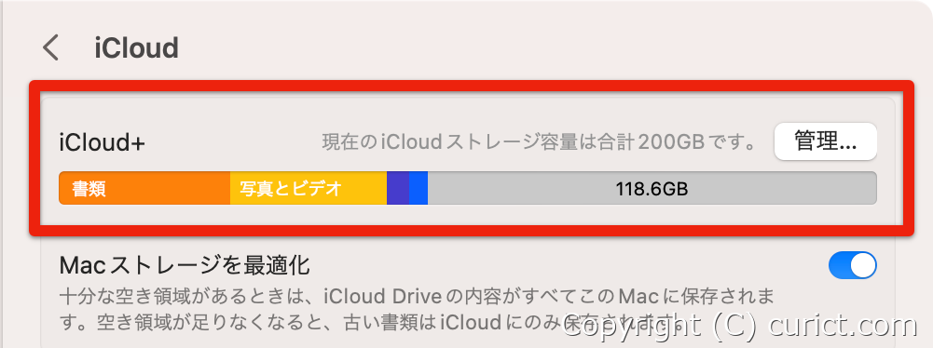This screenshot has height=348, width=933.
Task: Open the 管理... storage management button
Action: tap(825, 141)
